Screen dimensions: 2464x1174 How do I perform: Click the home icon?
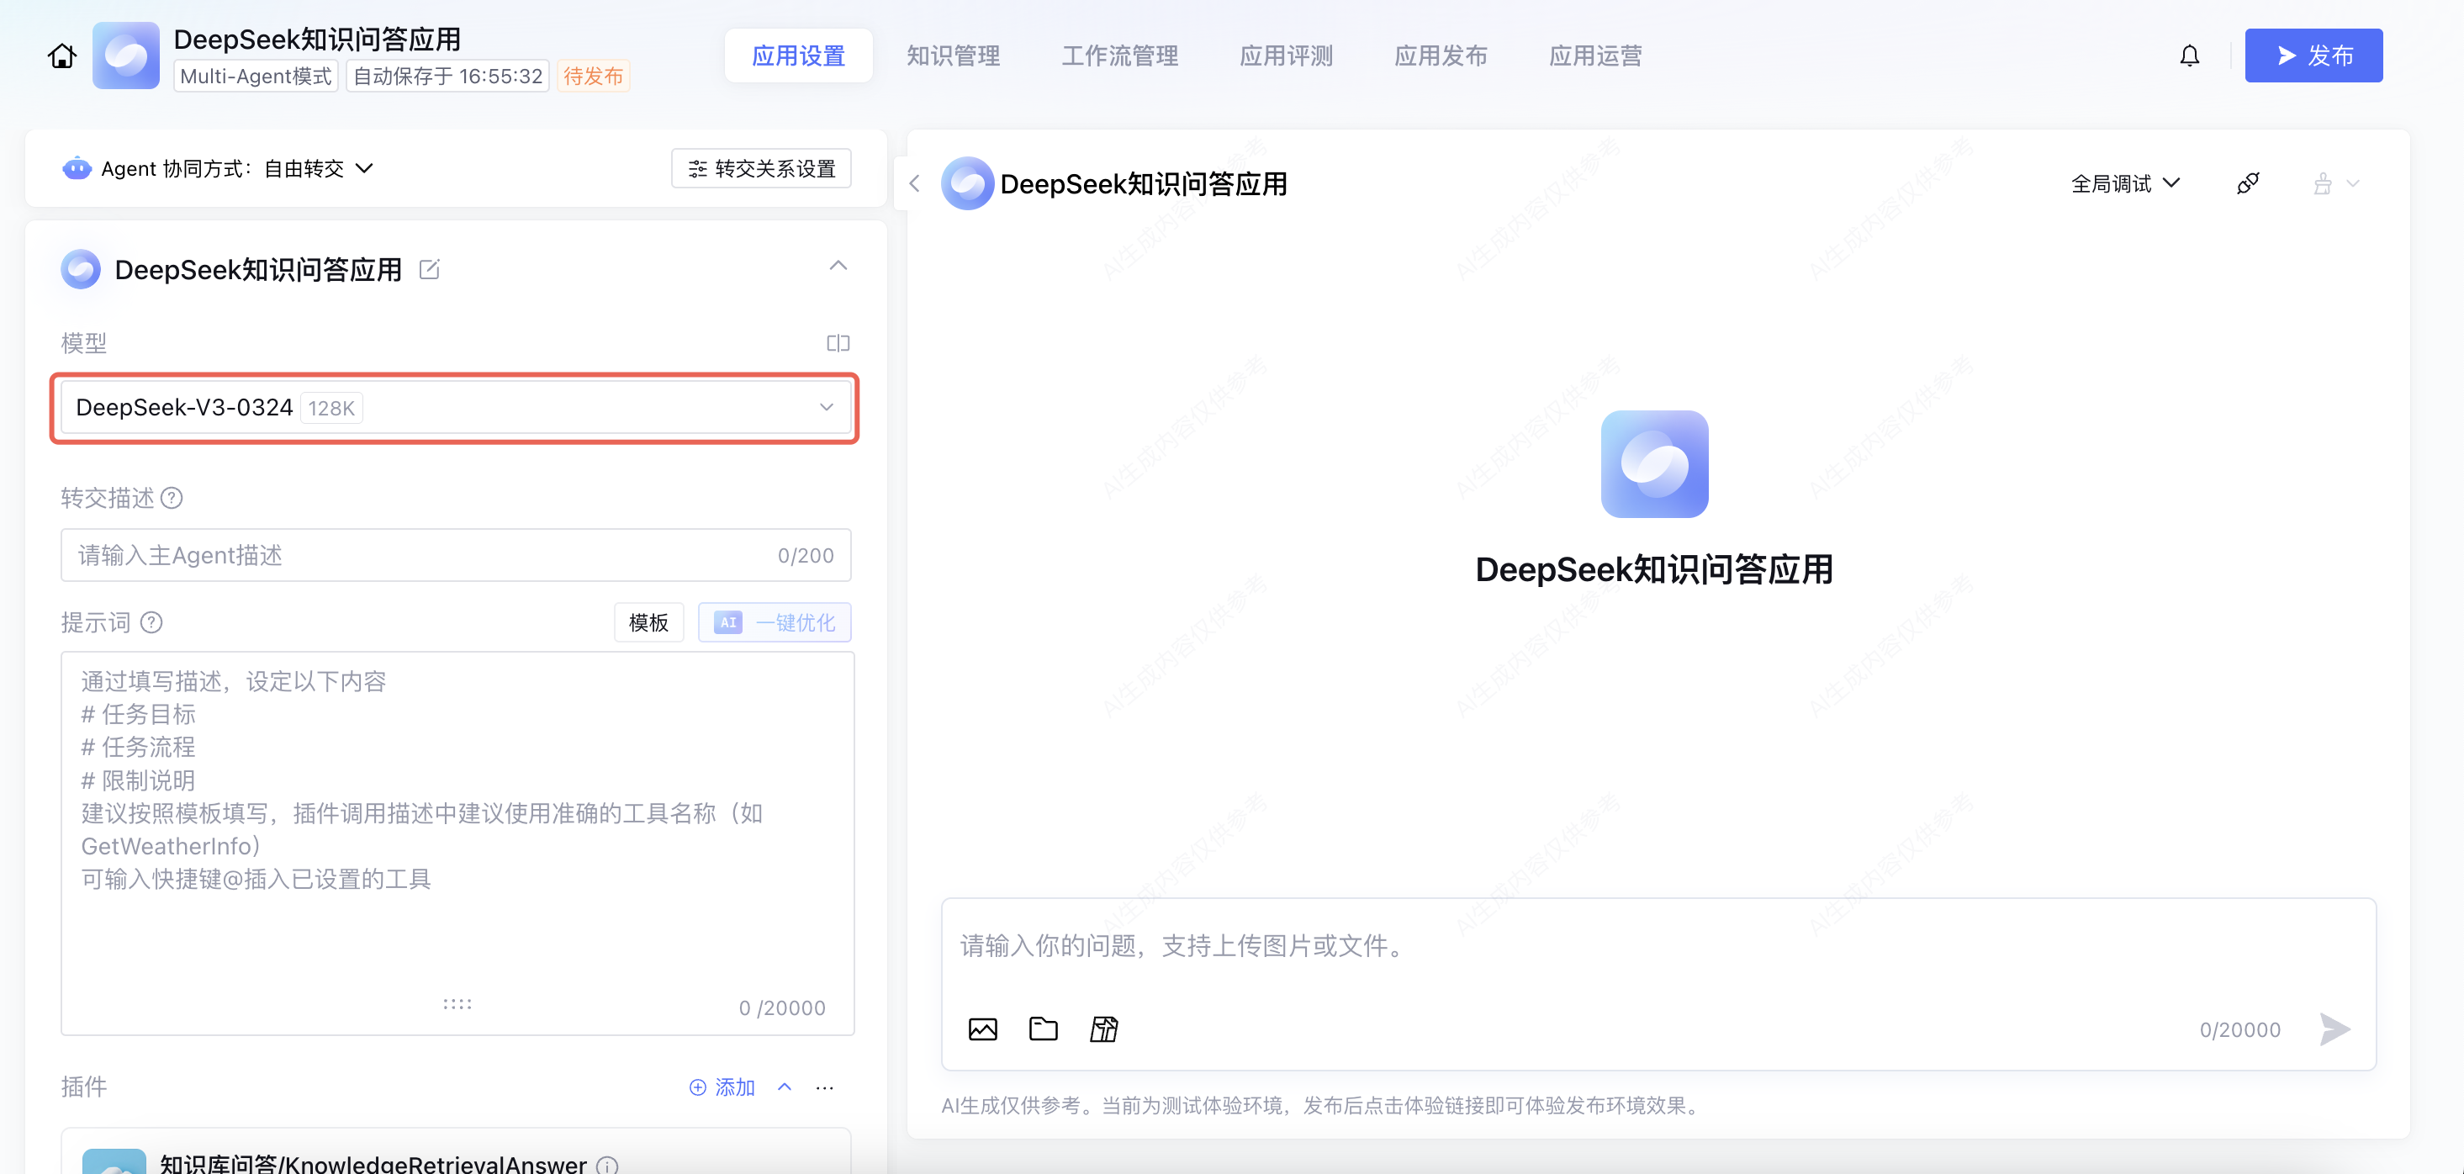pyautogui.click(x=62, y=56)
